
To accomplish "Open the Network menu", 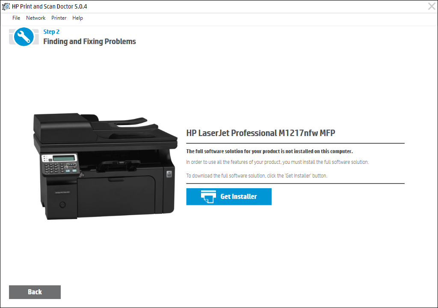I will (36, 18).
